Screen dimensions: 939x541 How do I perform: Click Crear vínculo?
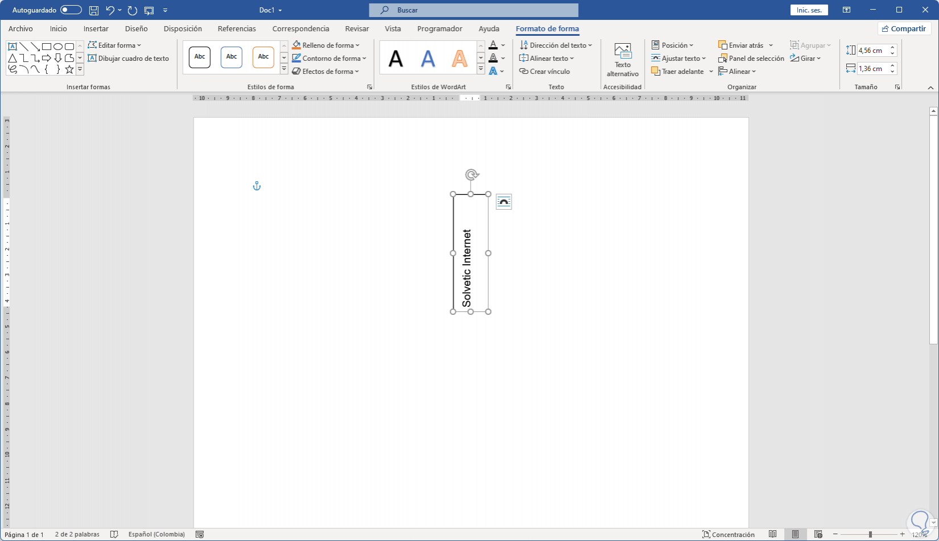[x=545, y=71]
